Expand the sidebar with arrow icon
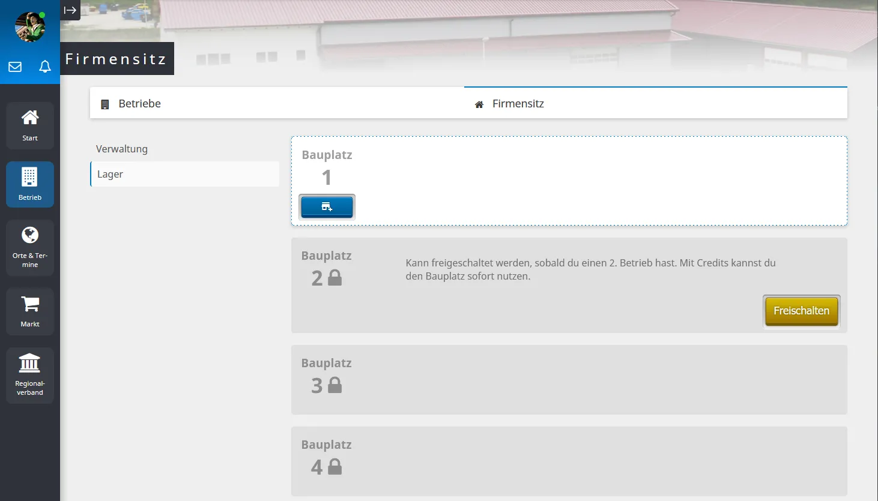Screen dimensions: 878x501 70,10
